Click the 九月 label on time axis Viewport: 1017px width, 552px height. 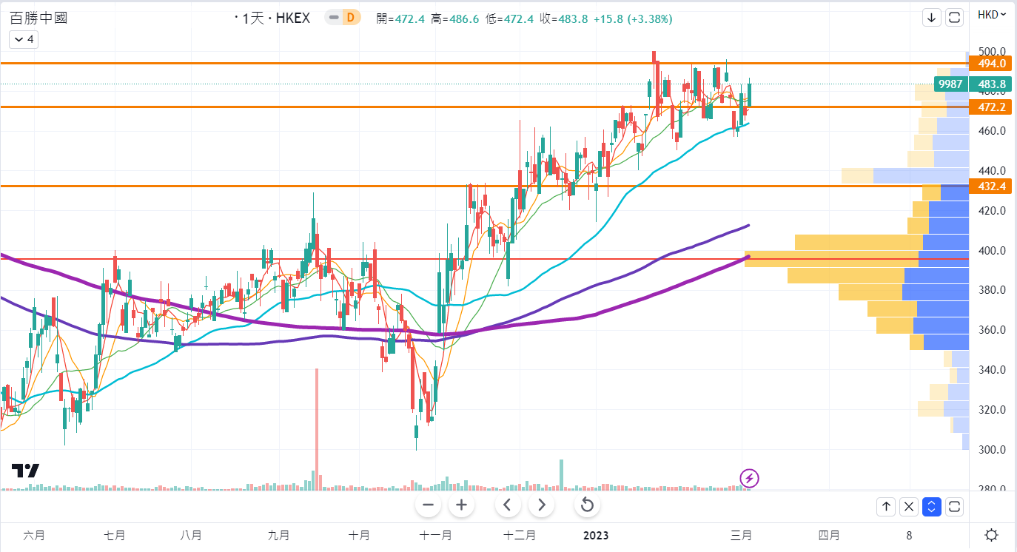pos(279,535)
